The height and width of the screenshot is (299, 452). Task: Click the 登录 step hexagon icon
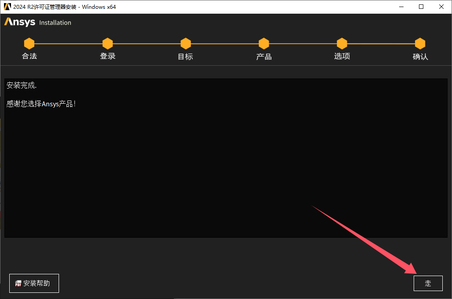[x=107, y=44]
